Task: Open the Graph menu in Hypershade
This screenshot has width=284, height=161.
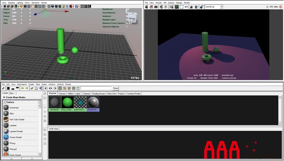Action: click(44, 84)
